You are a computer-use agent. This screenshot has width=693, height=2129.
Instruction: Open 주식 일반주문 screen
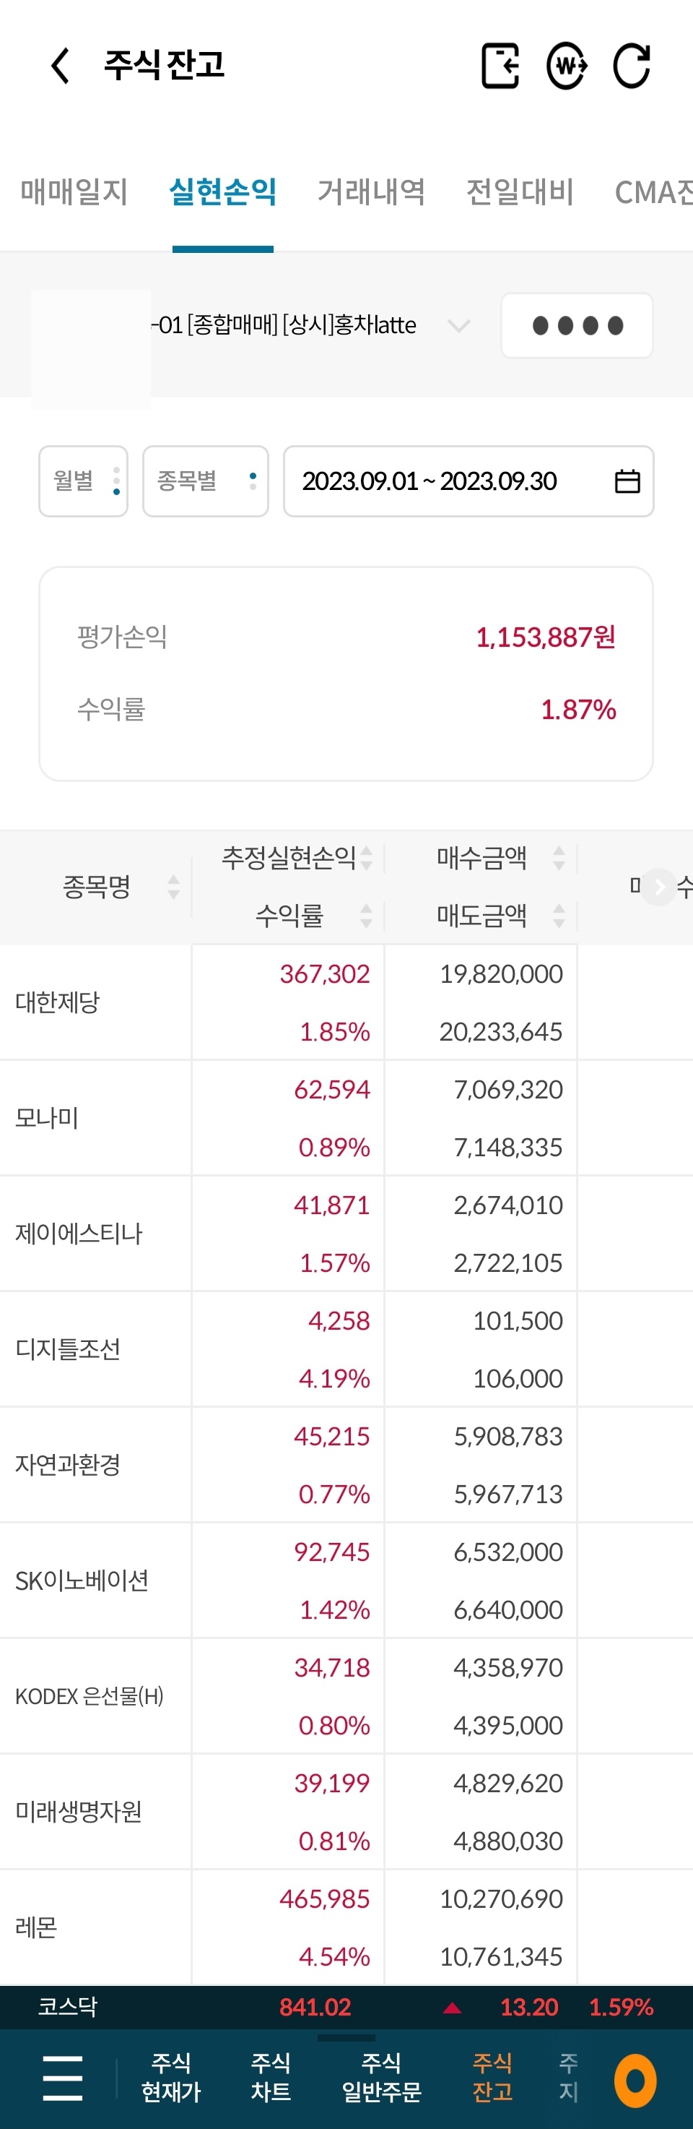[382, 2078]
